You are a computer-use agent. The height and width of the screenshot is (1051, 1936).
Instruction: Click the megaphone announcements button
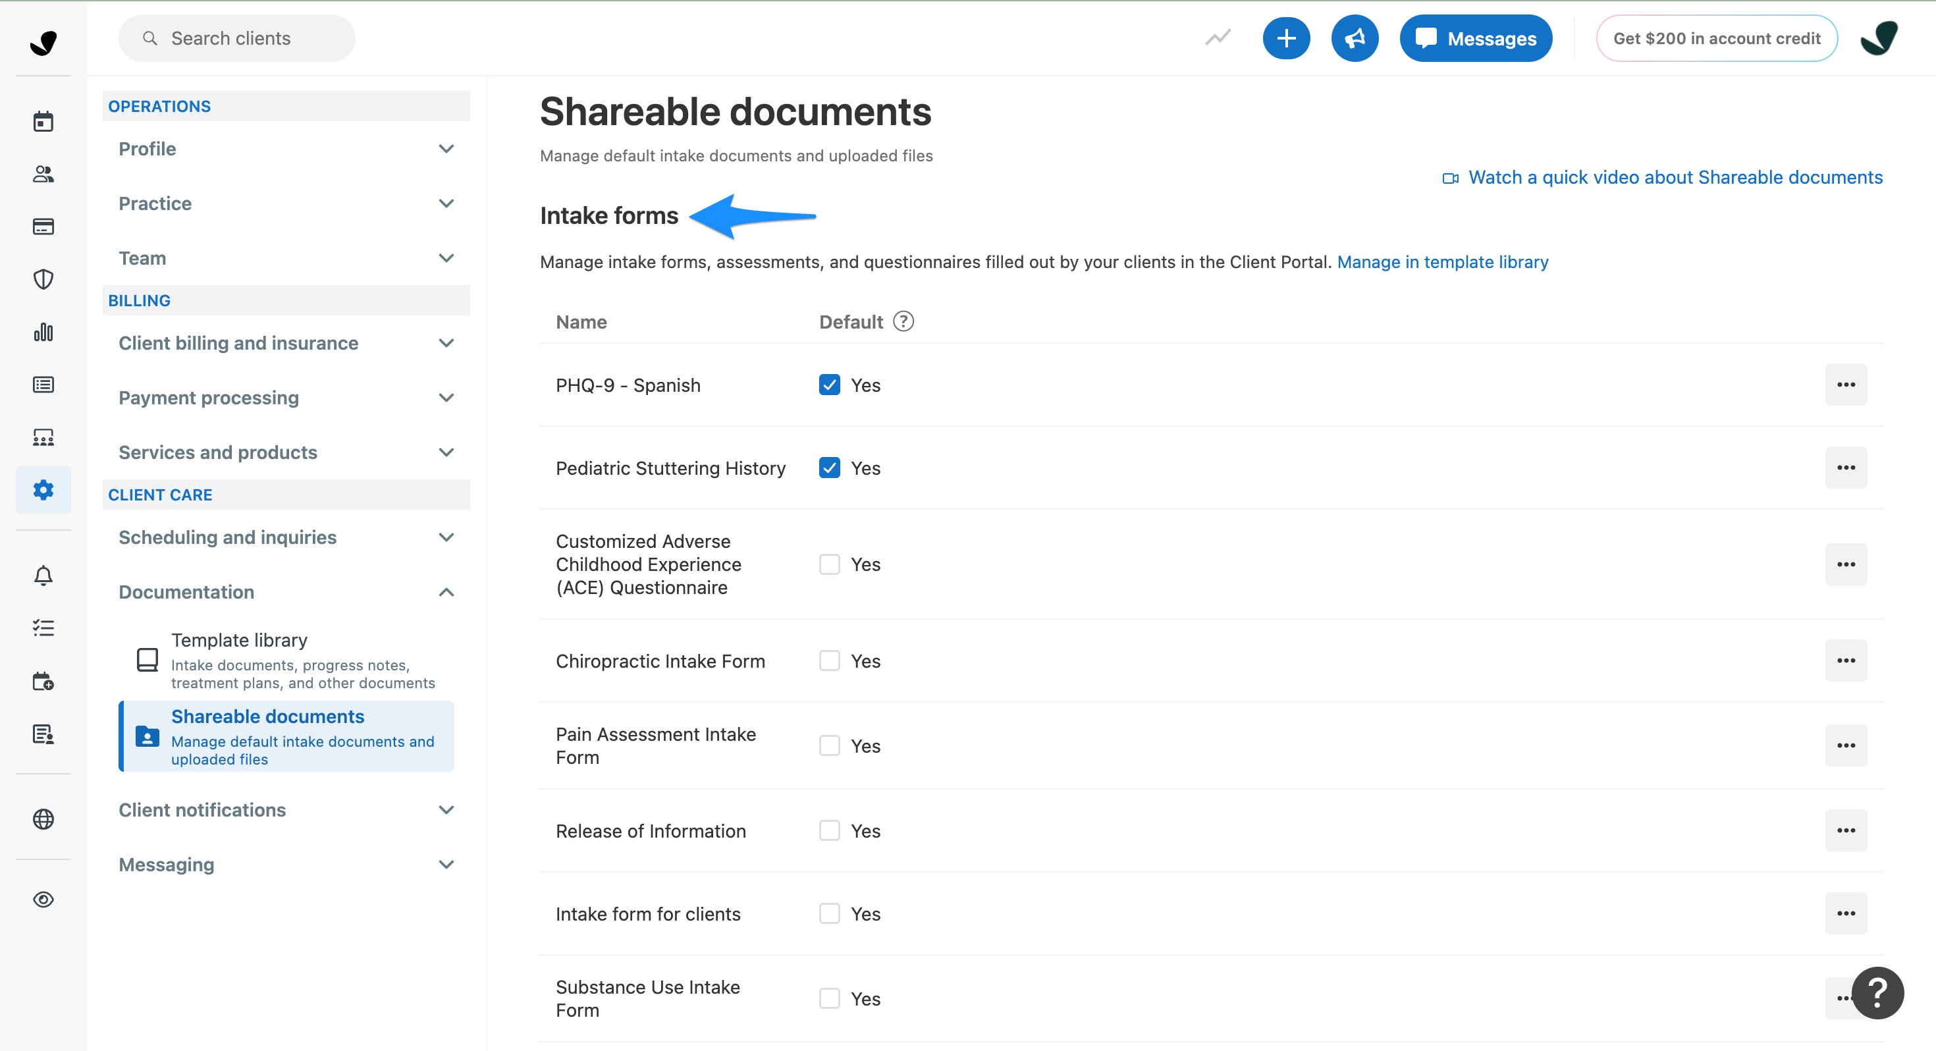coord(1355,38)
